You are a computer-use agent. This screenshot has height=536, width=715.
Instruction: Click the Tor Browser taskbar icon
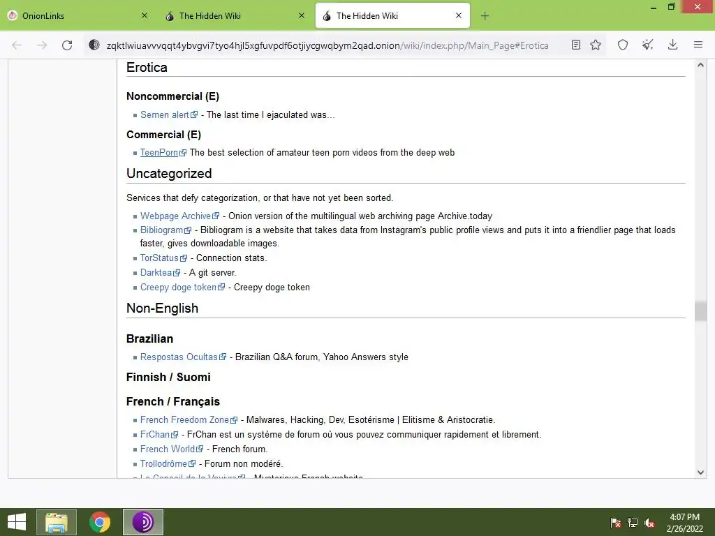pyautogui.click(x=142, y=522)
